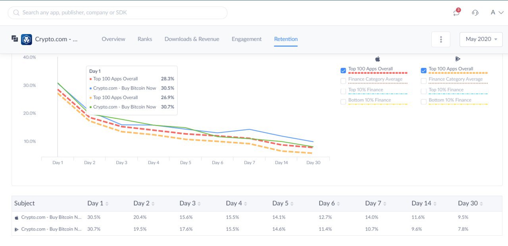This screenshot has height=246, width=508.
Task: Open iOS Crypto.com row 30.5% subject link
Action: tap(52, 217)
